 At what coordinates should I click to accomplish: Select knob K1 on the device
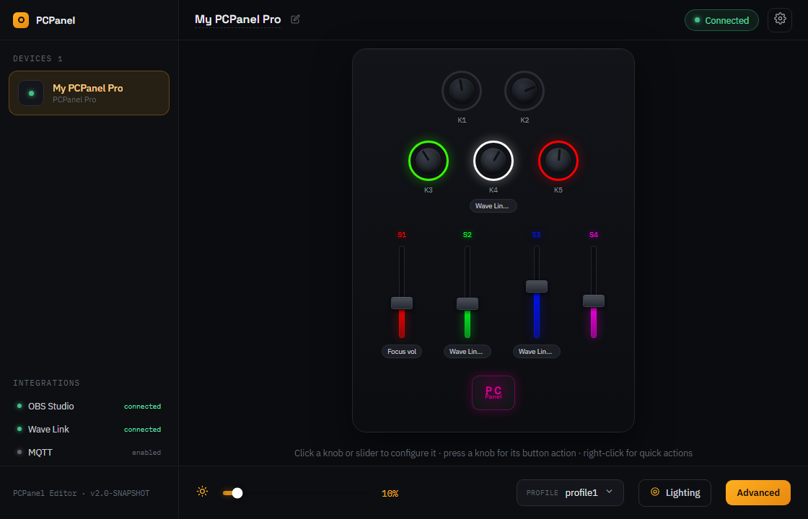coord(462,91)
